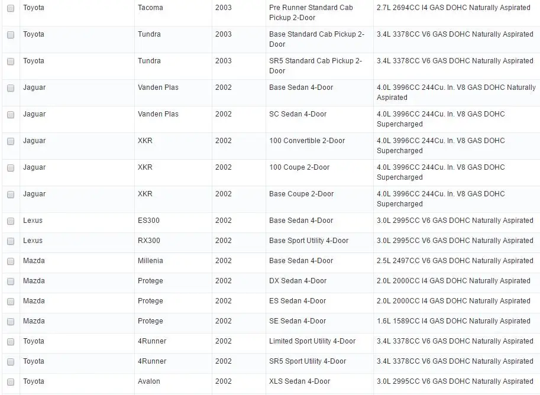The width and height of the screenshot is (540, 395).
Task: Tick checkbox for Protege ES Sedan row
Action: pyautogui.click(x=11, y=302)
